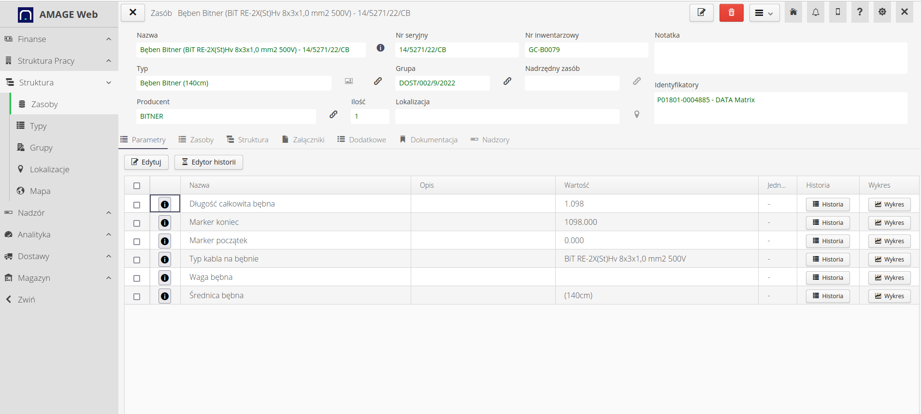Open the Dokumentacja tab
Viewport: 921px width, 414px height.
pos(429,140)
